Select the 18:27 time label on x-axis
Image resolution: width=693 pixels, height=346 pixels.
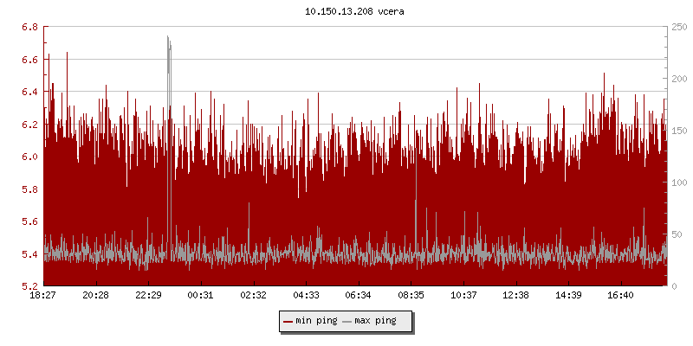click(43, 295)
